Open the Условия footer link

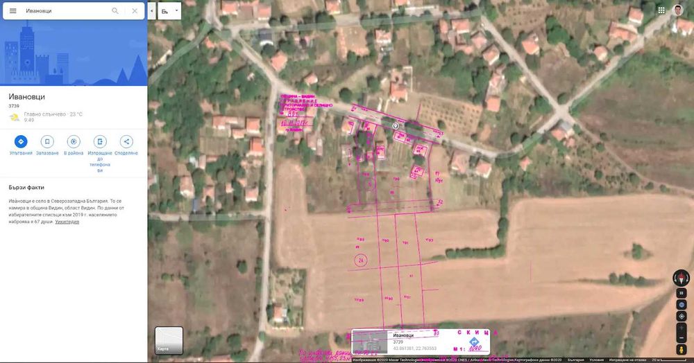pyautogui.click(x=596, y=360)
